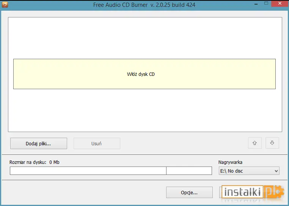
Task: Minimize the CD Burner window
Action: pos(256,4)
